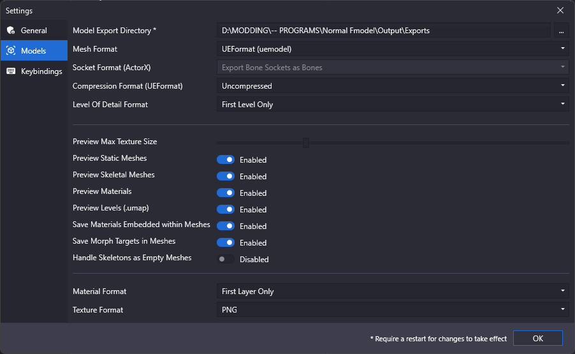Viewport: 575px width, 354px height.
Task: Toggle Preview Levels (.umap) switch
Action: point(226,209)
